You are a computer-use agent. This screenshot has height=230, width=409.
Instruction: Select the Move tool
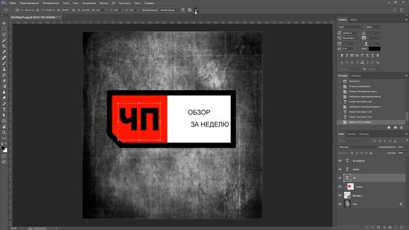[x=4, y=23]
